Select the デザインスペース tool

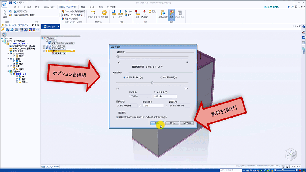click(x=93, y=14)
